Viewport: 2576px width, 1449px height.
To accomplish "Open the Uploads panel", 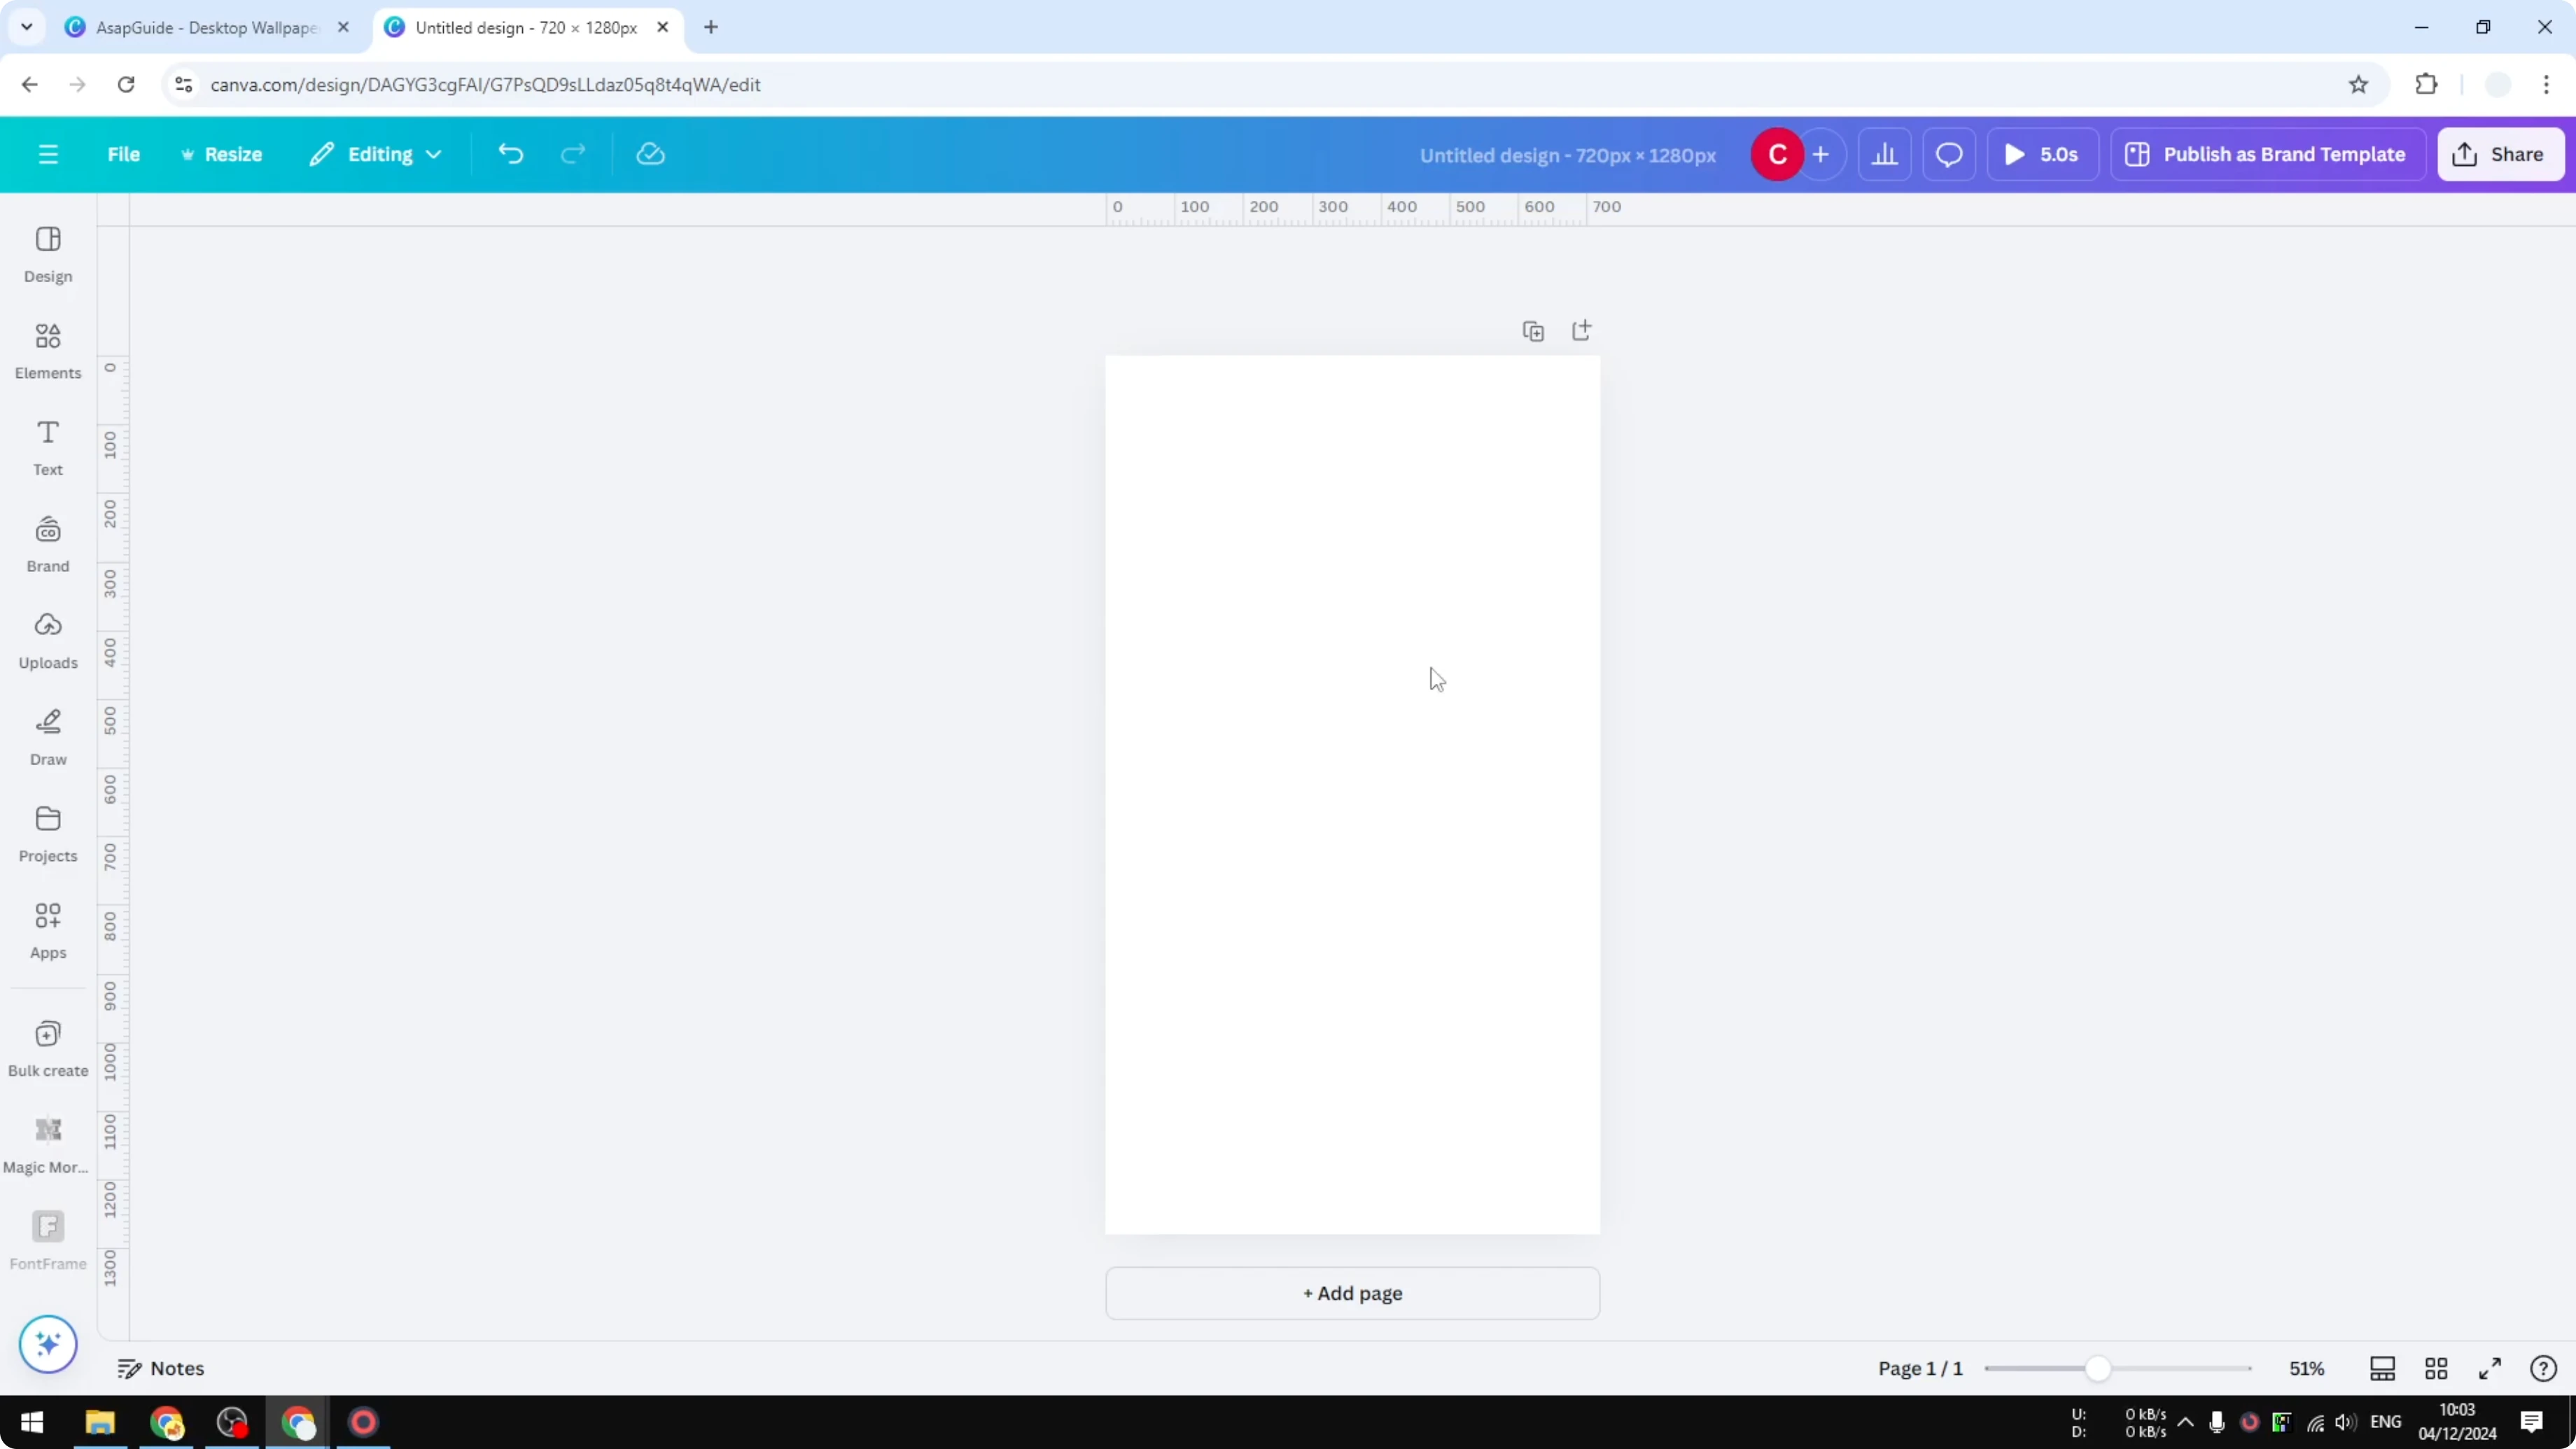I will tap(47, 640).
